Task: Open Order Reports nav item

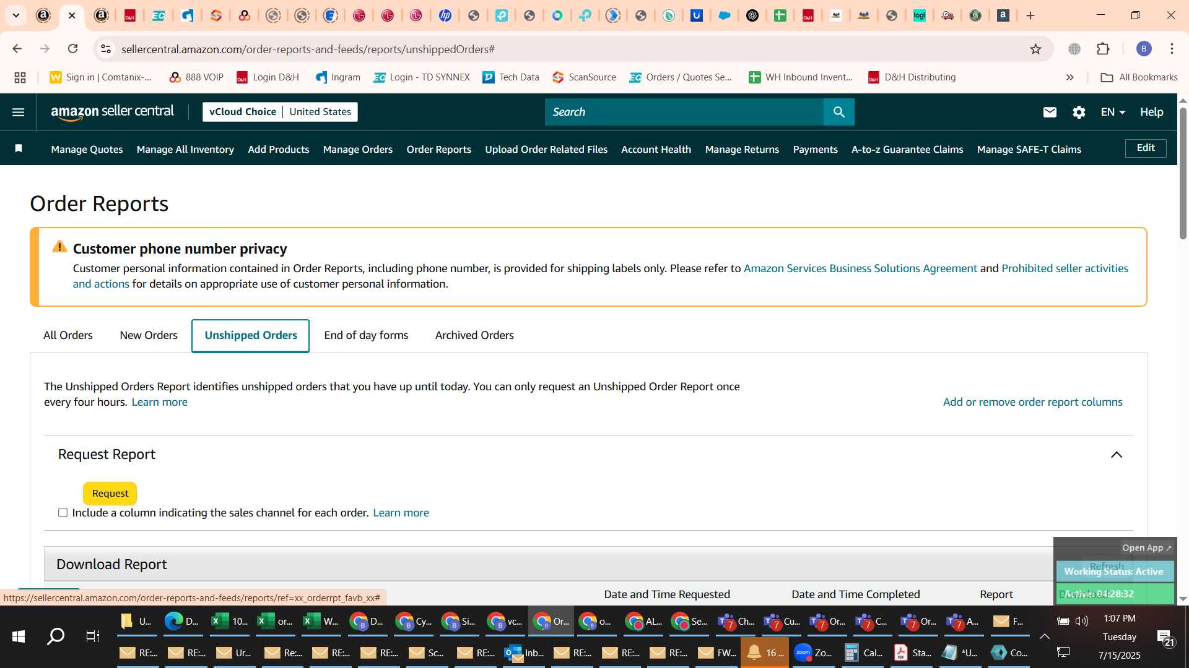Action: 439,149
